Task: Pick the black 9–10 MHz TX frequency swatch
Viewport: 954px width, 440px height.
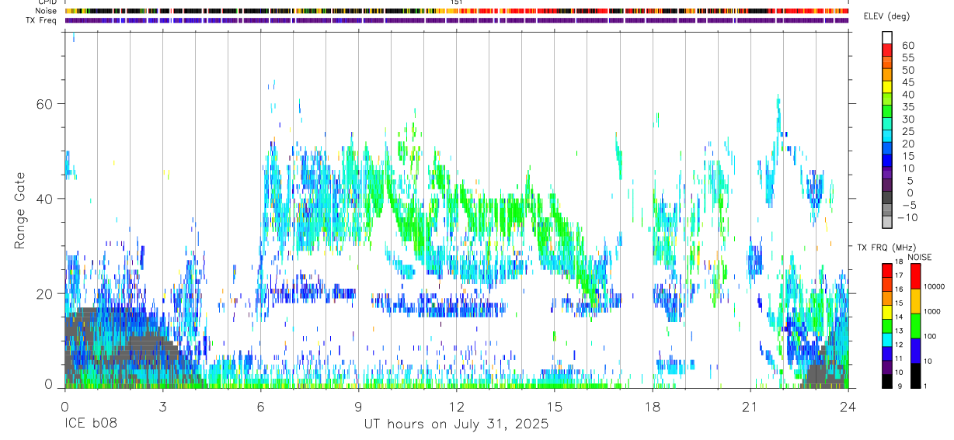Action: coord(887,382)
